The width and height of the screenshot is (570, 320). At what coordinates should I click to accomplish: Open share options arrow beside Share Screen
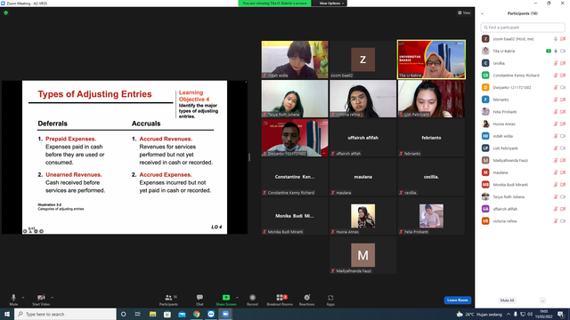[237, 298]
